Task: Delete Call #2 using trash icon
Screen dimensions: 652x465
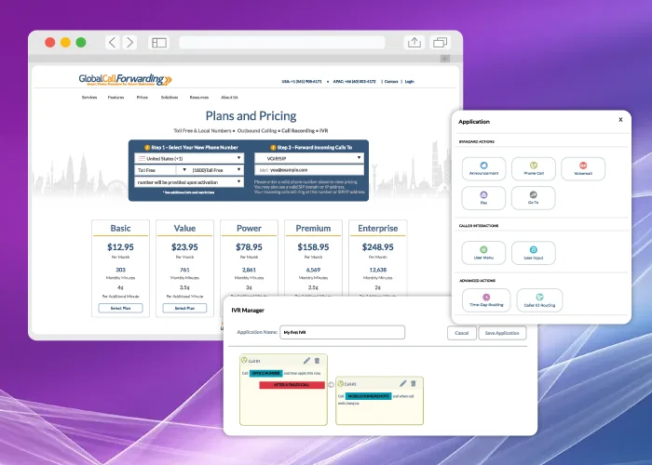Action: click(x=415, y=382)
